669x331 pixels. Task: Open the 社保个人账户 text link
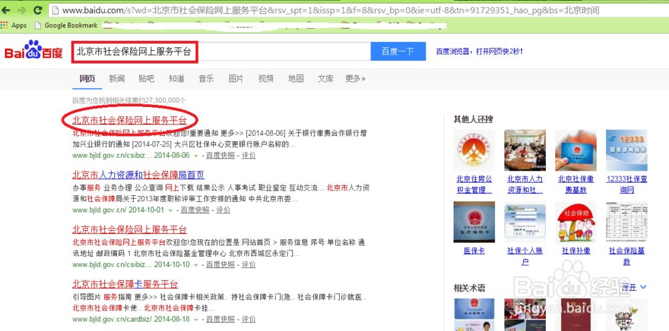(524, 256)
